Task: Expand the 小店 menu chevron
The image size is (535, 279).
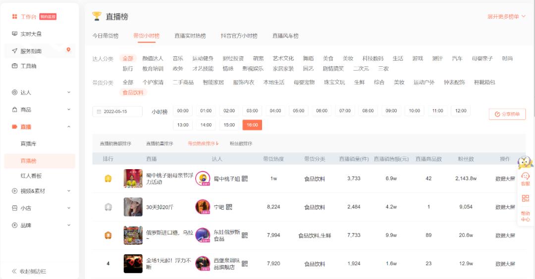Action: [x=69, y=208]
